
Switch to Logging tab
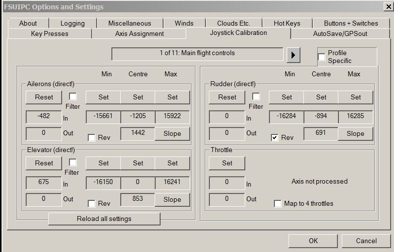point(72,23)
